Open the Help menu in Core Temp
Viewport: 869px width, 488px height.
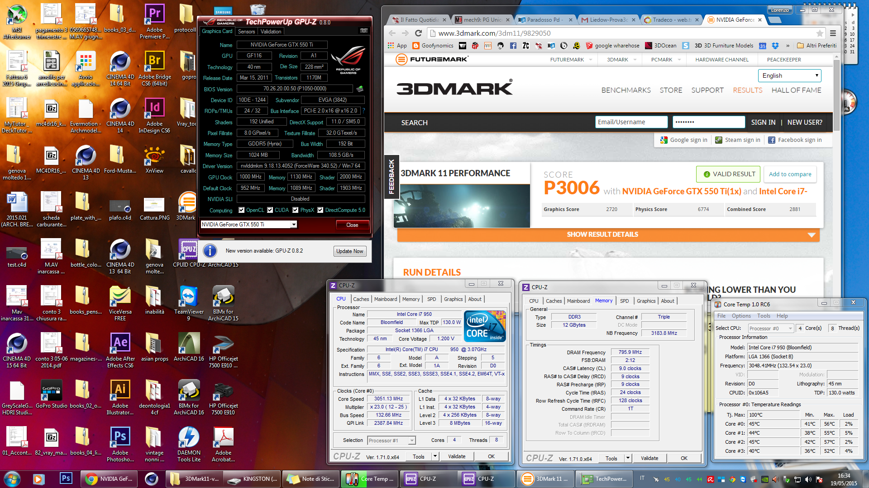pyautogui.click(x=782, y=316)
